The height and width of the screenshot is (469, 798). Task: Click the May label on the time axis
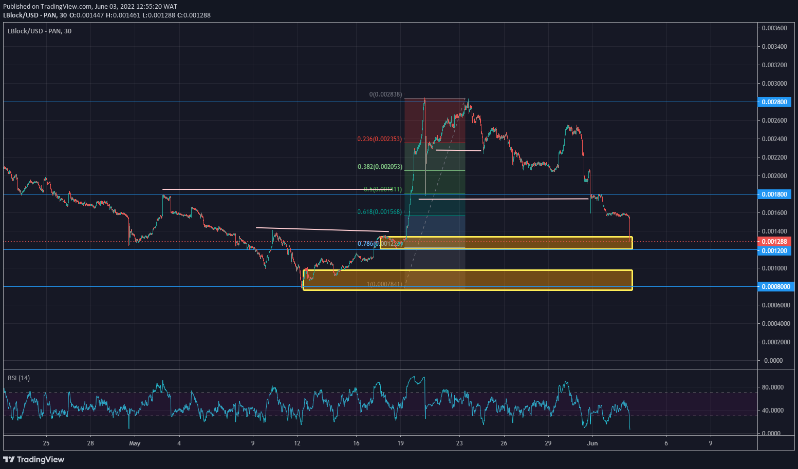coord(135,443)
